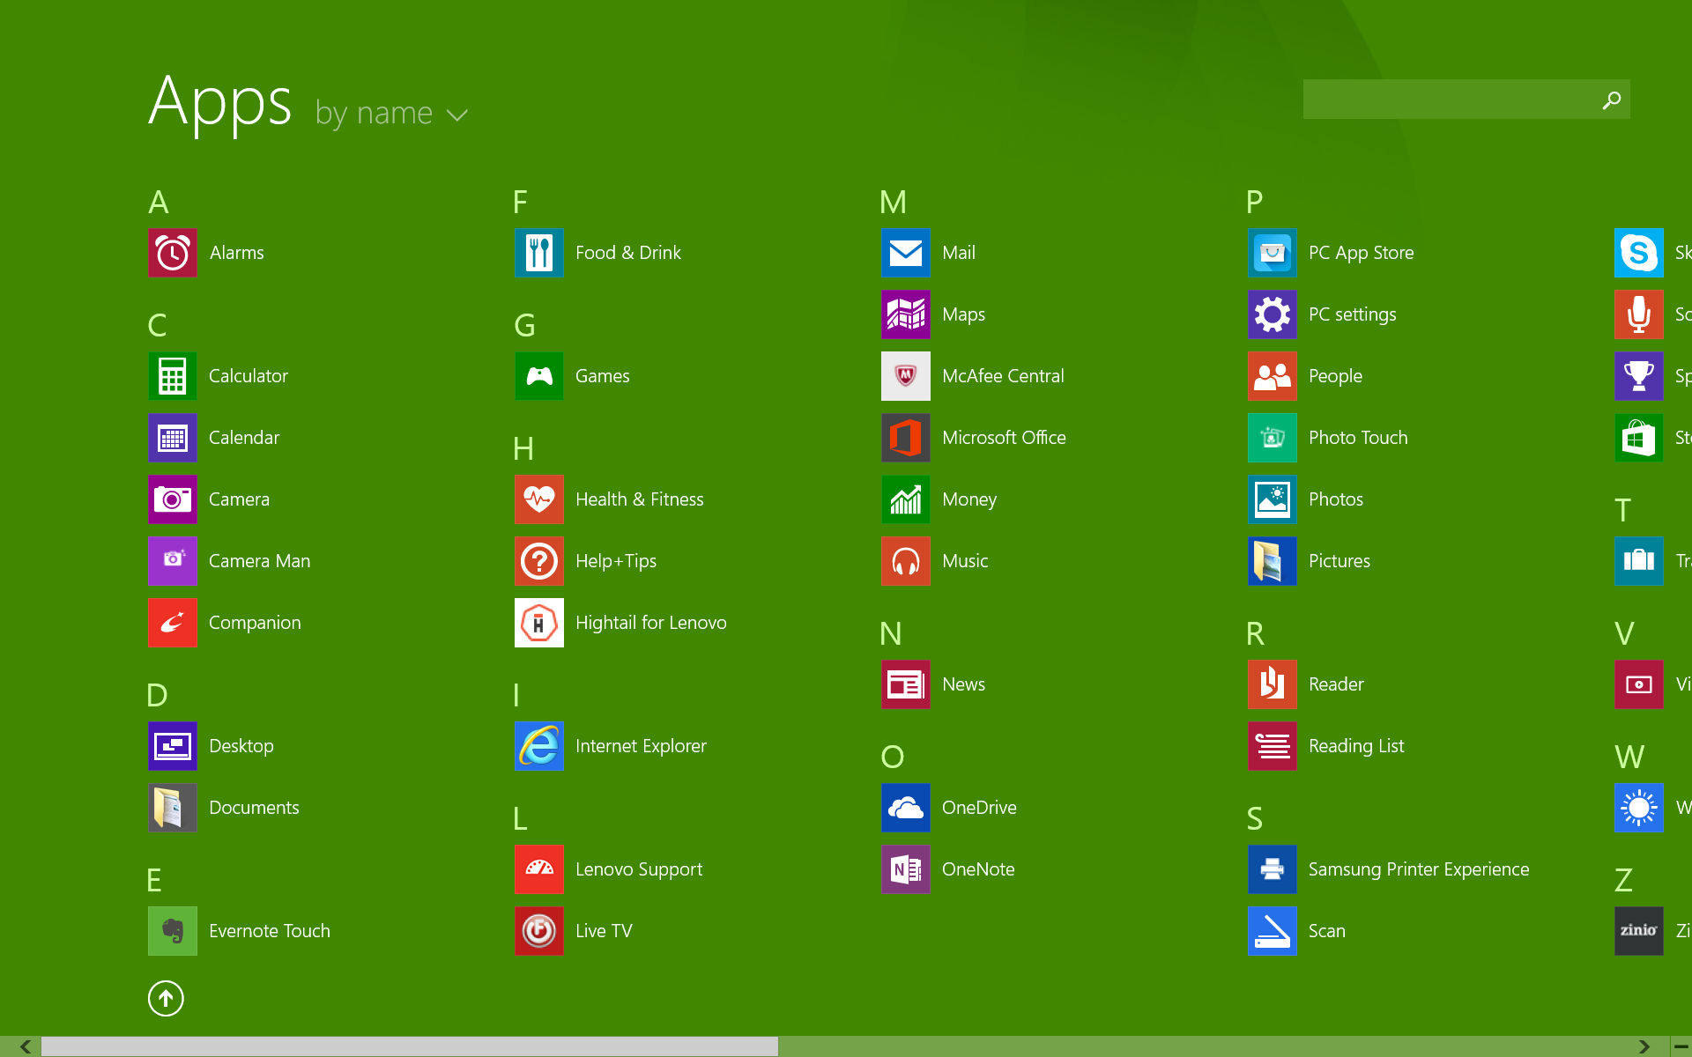1692x1057 pixels.
Task: Launch the Scan app icon
Action: [x=1272, y=931]
